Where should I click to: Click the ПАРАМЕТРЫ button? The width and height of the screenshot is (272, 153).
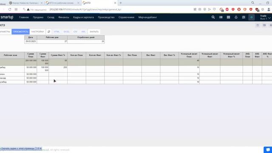[5, 31]
